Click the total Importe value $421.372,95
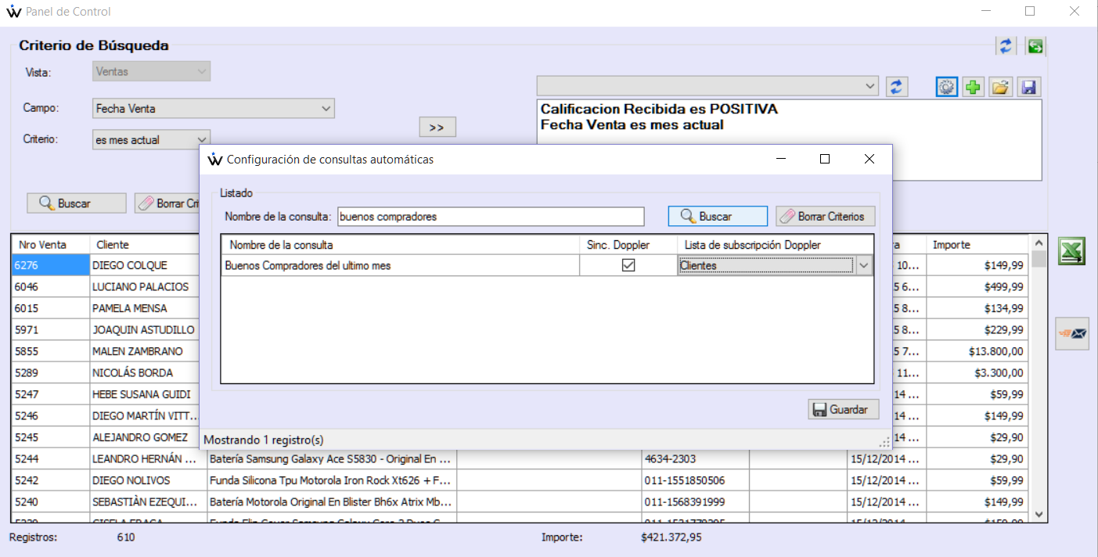The height and width of the screenshot is (557, 1098). pos(671,537)
